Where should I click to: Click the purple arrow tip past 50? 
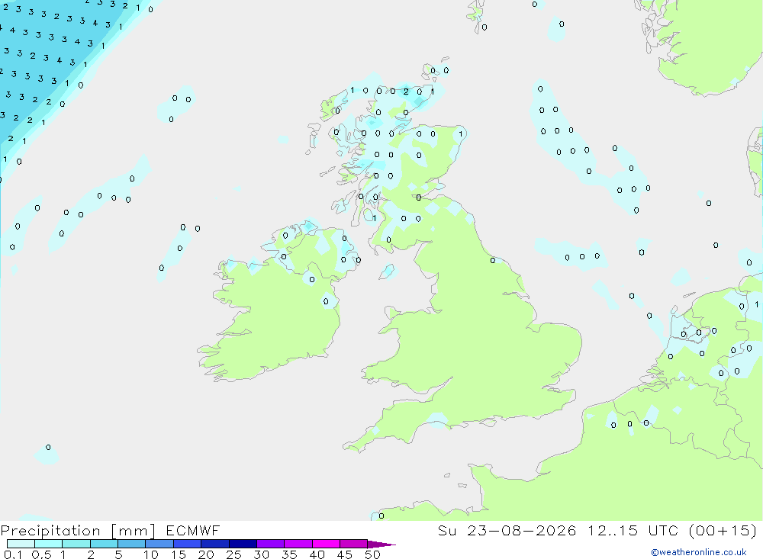pyautogui.click(x=381, y=545)
